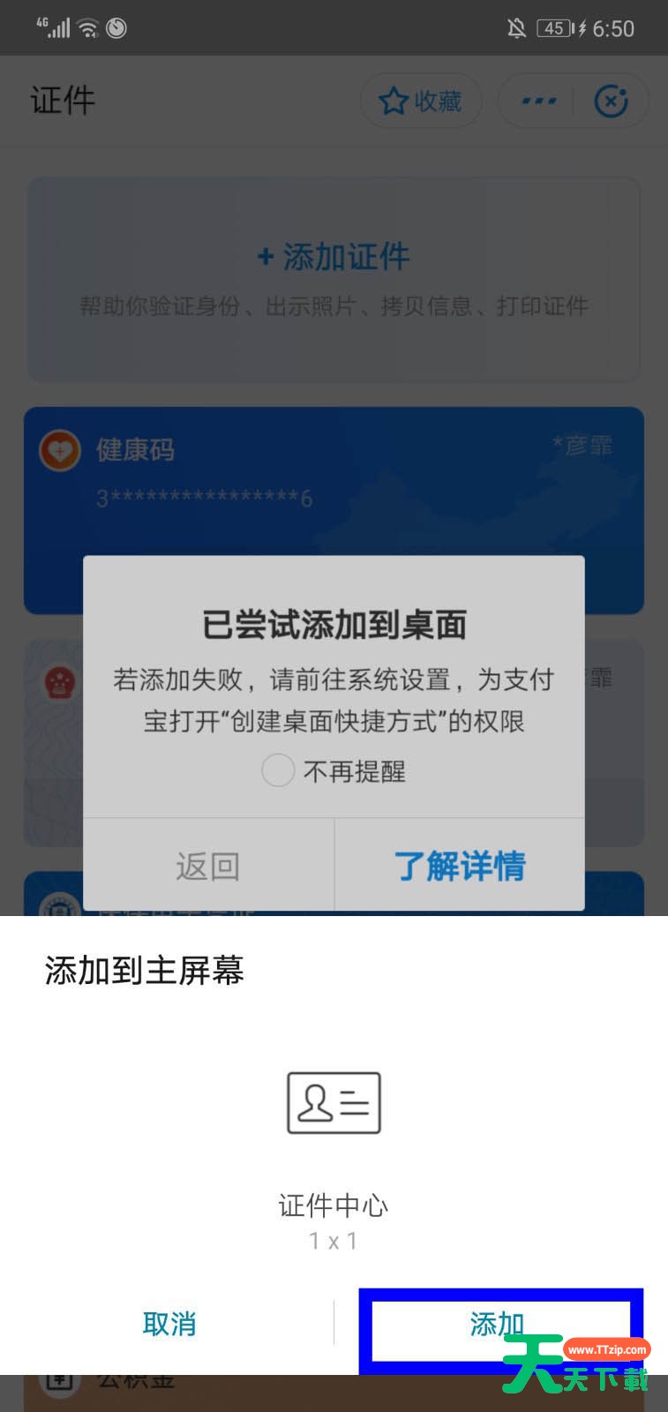Tap the 证件中心 ID card widget icon
The width and height of the screenshot is (668, 1412).
click(334, 1103)
